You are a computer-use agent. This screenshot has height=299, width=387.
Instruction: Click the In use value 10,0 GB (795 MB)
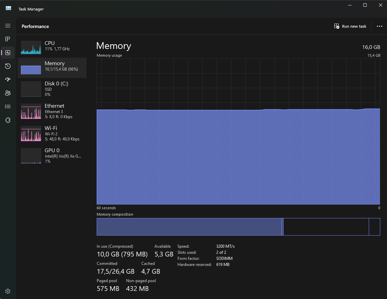coord(122,254)
